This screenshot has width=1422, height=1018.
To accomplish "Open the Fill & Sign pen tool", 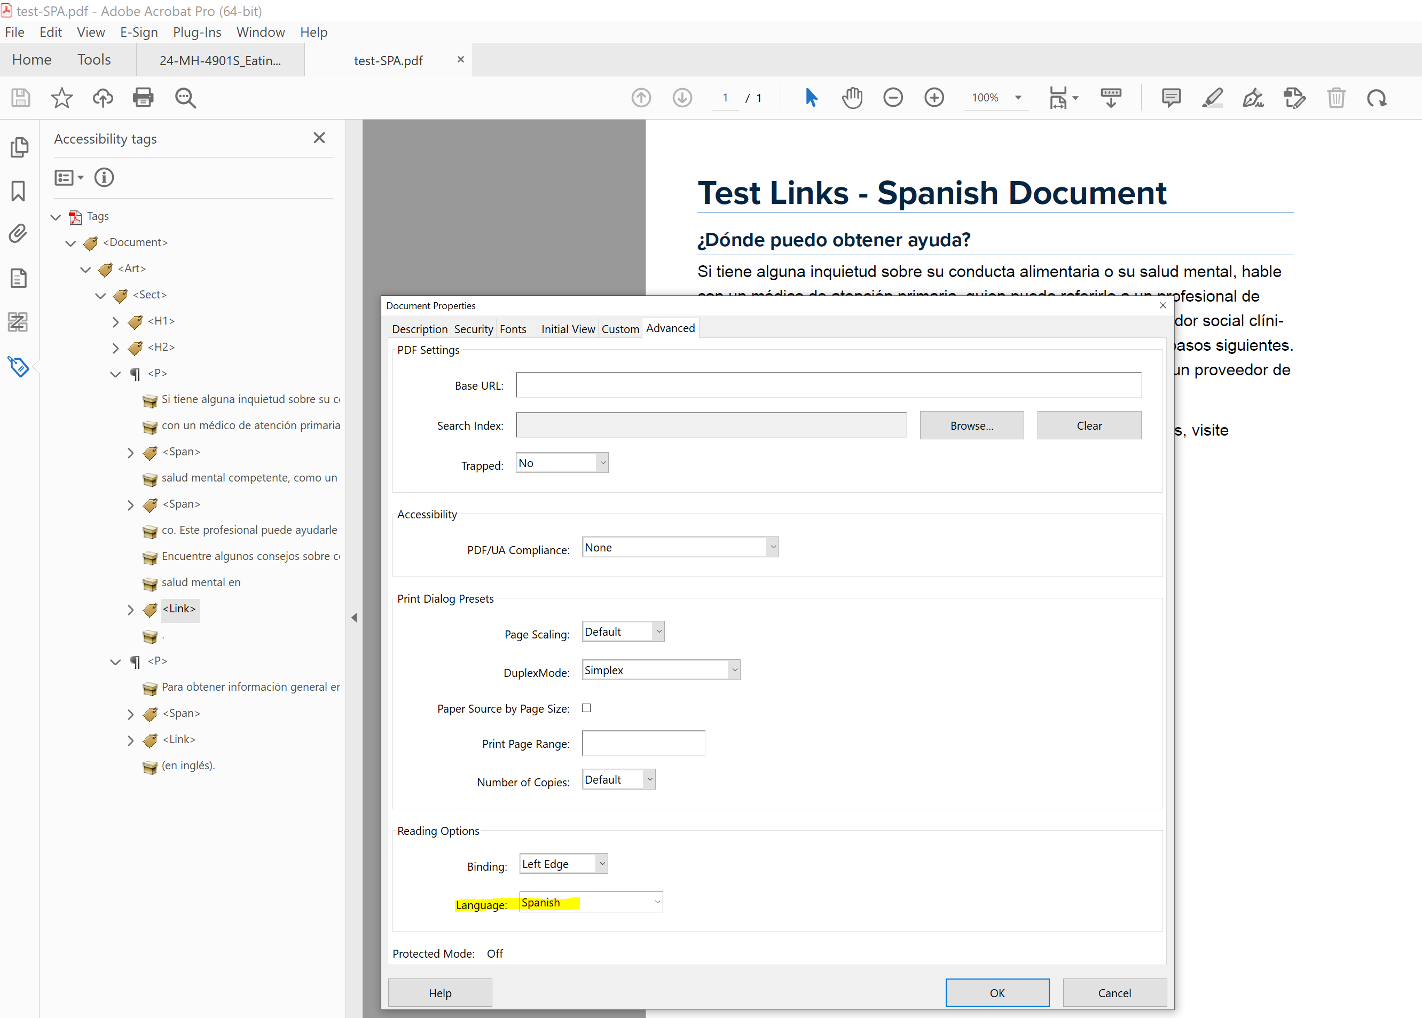I will pos(1253,98).
